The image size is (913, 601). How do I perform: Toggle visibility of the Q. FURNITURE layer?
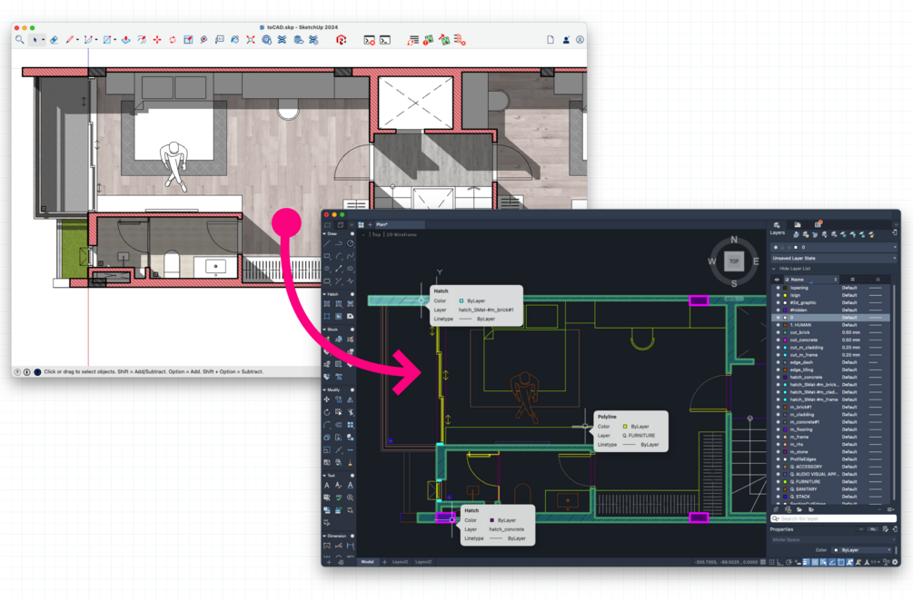[778, 482]
